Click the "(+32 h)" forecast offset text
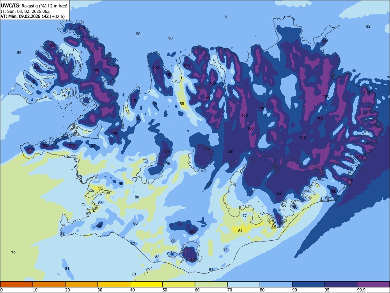This screenshot has width=390, height=293. 57,16
